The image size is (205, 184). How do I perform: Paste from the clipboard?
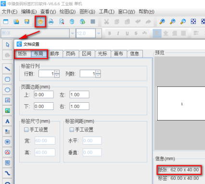pos(127,22)
